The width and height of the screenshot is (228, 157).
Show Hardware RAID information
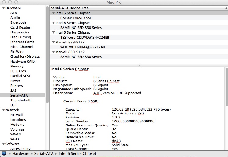pos(23,61)
